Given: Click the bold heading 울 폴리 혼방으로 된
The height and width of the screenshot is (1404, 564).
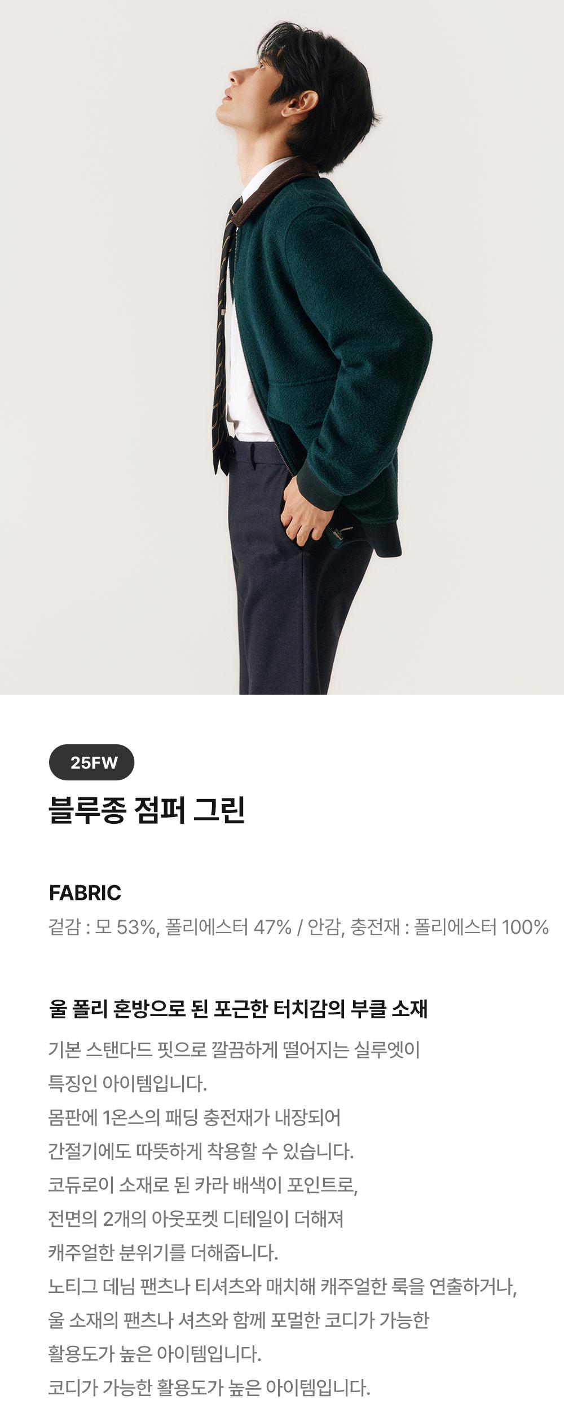Looking at the screenshot, I should tap(239, 1009).
